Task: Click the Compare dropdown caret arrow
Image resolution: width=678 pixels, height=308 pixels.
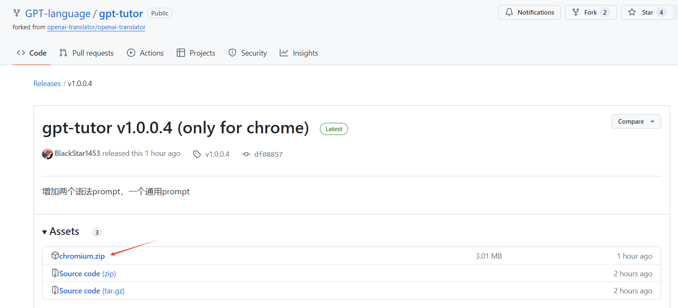Action: (652, 122)
